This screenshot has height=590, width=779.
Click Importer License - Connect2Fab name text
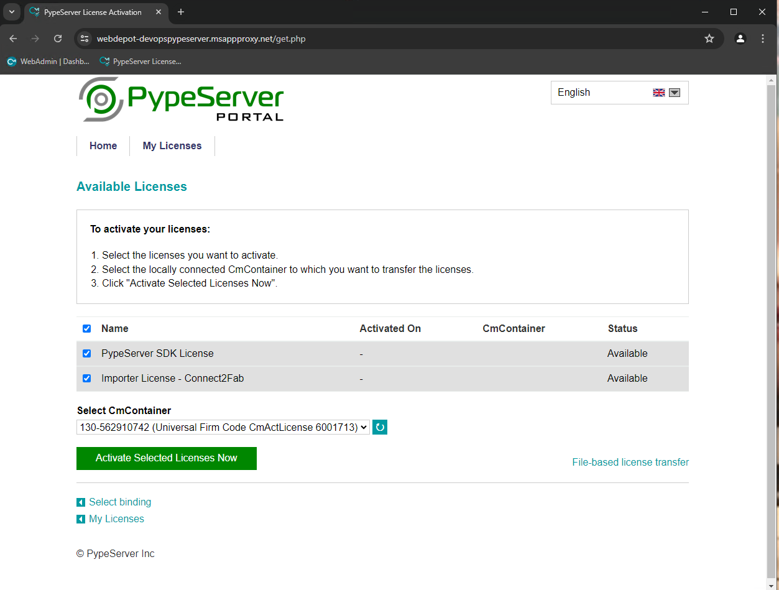tap(173, 379)
